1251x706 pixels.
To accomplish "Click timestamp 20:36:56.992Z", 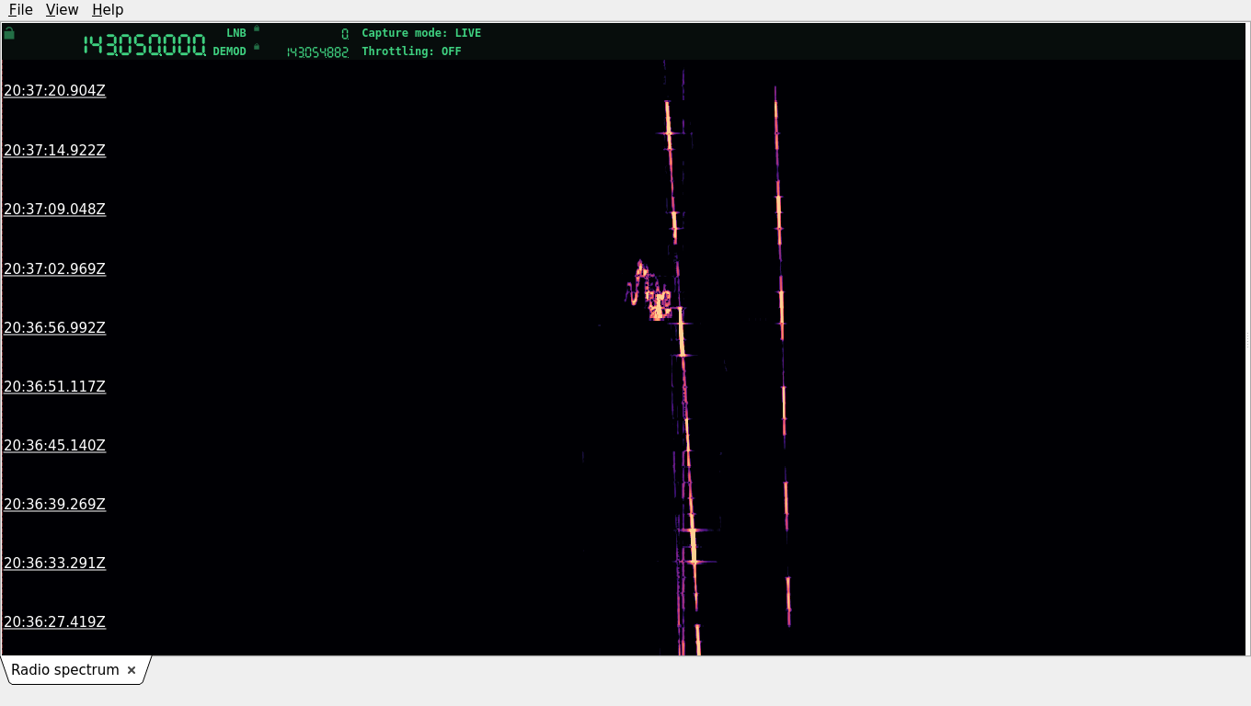I will [54, 327].
